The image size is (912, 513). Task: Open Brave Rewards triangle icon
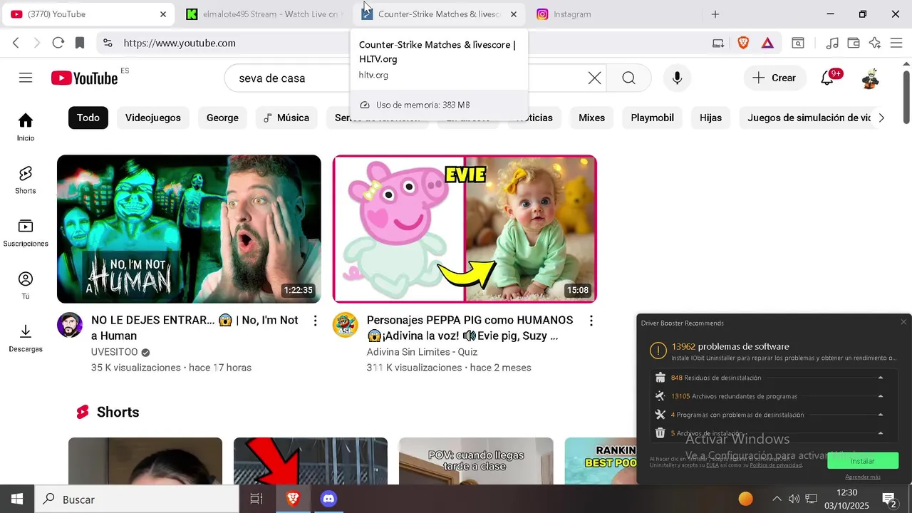coord(767,43)
